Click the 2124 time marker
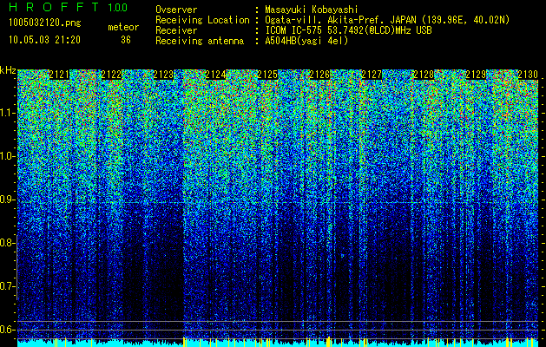 215,75
